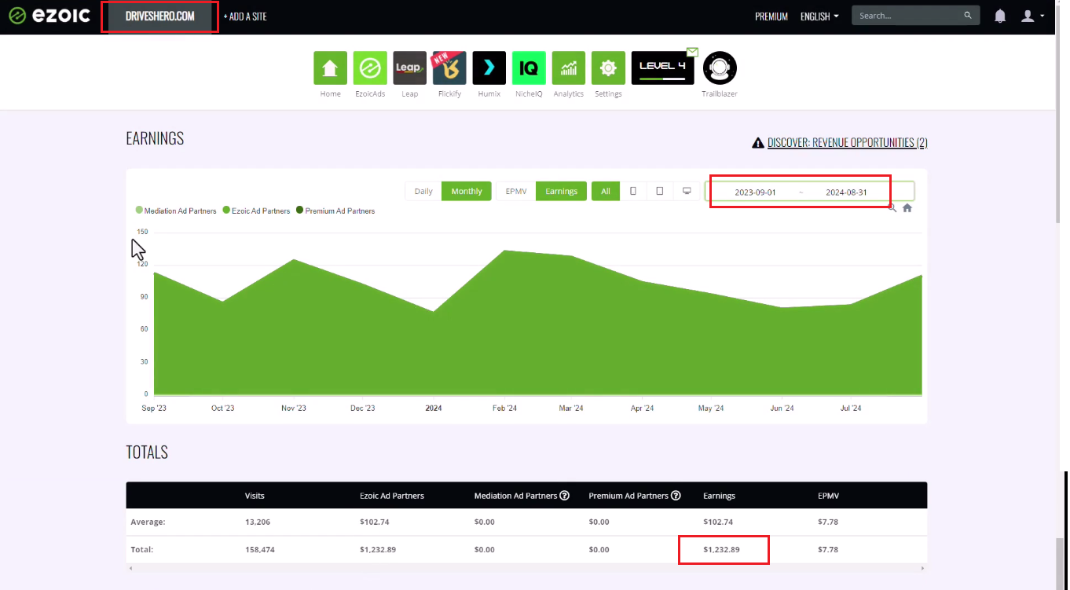The height and width of the screenshot is (590, 1070).
Task: Click the notifications bell icon
Action: click(1000, 16)
